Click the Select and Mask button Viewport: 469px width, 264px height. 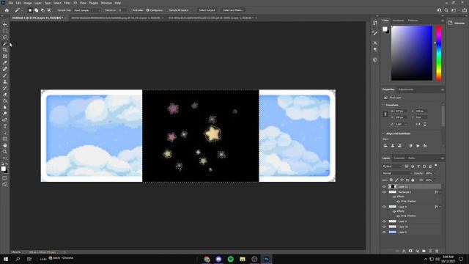[233, 10]
